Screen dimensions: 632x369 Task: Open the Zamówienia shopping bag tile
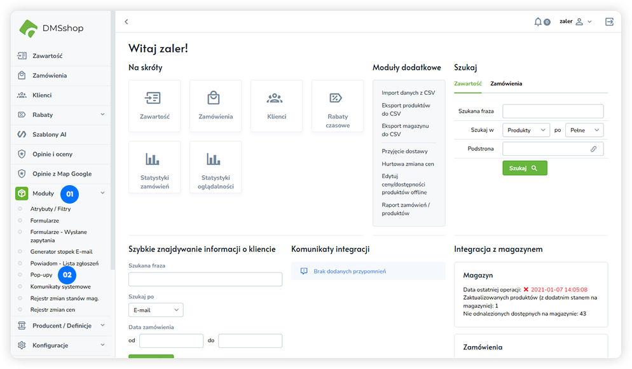(x=216, y=106)
